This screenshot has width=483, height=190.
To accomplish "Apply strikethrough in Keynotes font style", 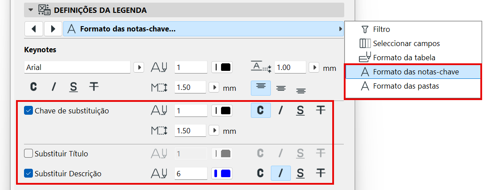I will coord(93,87).
